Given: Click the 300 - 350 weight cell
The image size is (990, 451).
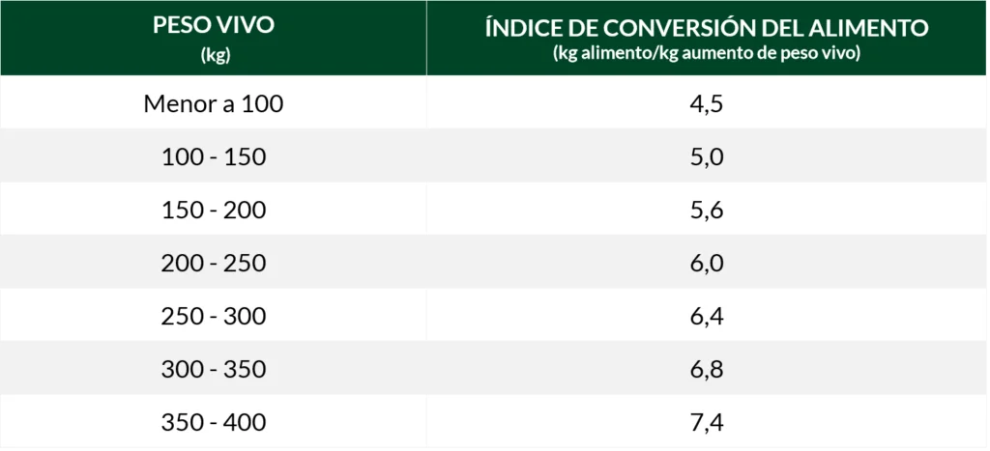Looking at the screenshot, I should 214,369.
